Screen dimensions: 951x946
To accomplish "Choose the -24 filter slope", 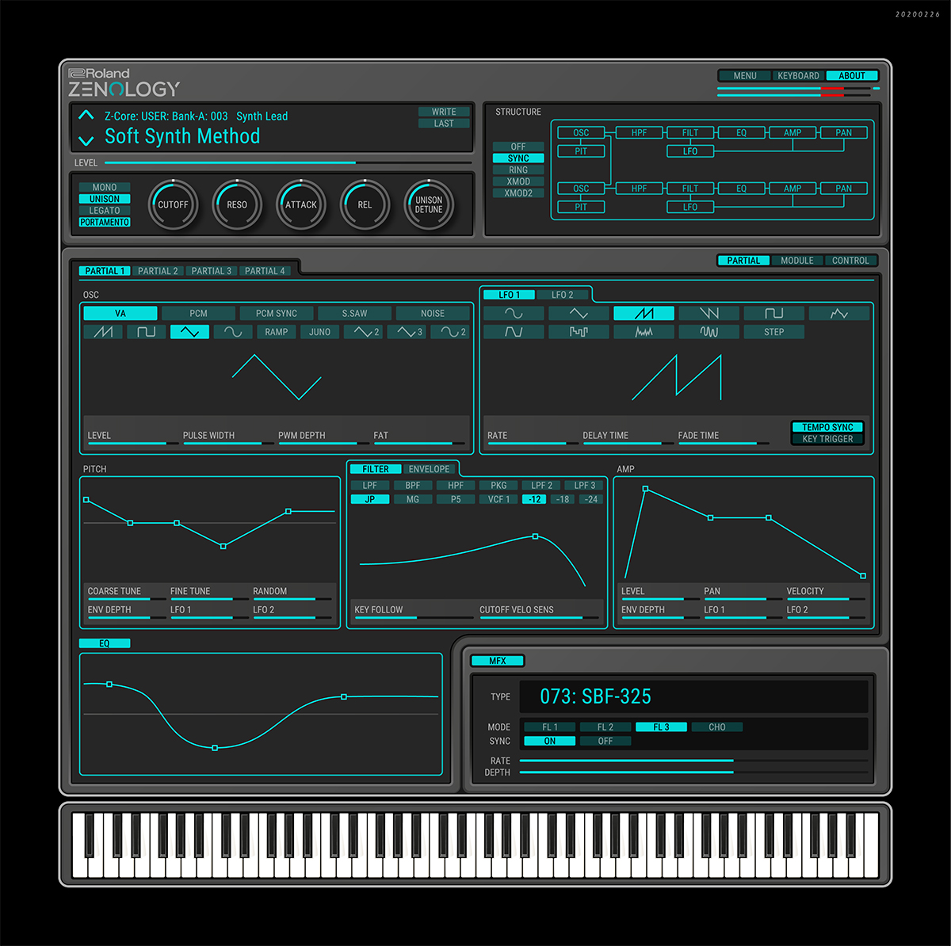I will click(x=591, y=500).
